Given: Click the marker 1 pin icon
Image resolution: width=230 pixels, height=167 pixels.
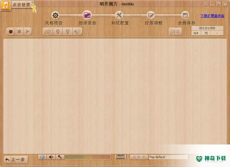Looking at the screenshot, I should click(x=58, y=32).
